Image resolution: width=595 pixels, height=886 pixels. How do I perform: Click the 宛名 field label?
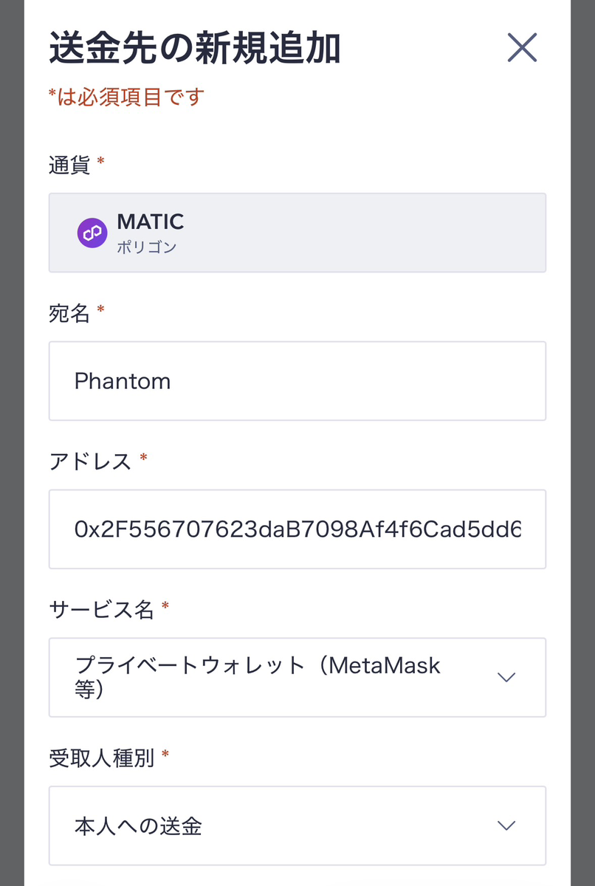69,313
